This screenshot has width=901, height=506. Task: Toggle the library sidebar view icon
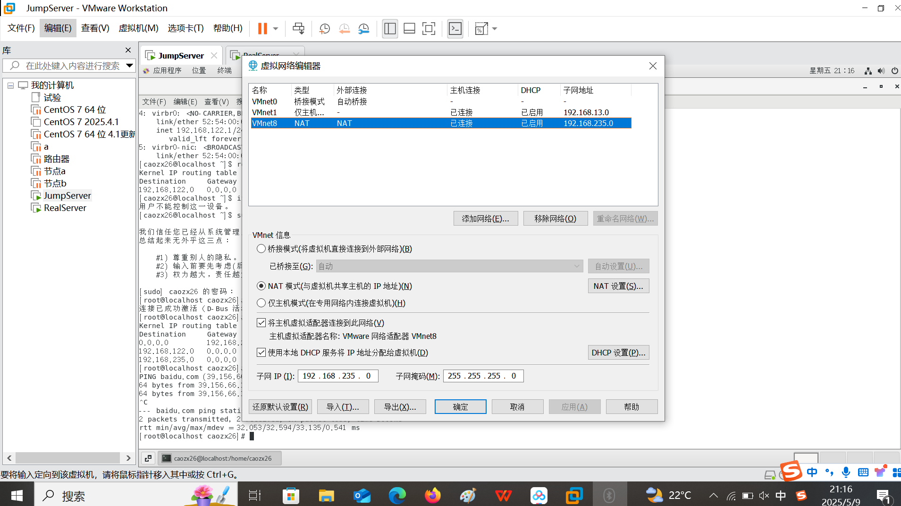tap(390, 29)
